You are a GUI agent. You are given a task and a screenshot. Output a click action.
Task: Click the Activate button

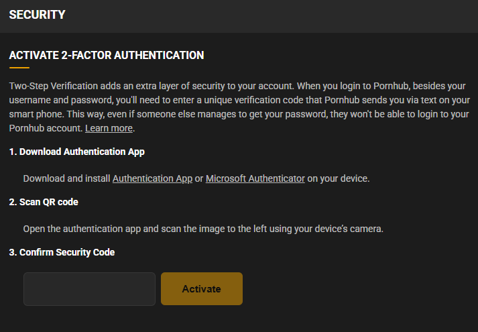click(x=202, y=288)
